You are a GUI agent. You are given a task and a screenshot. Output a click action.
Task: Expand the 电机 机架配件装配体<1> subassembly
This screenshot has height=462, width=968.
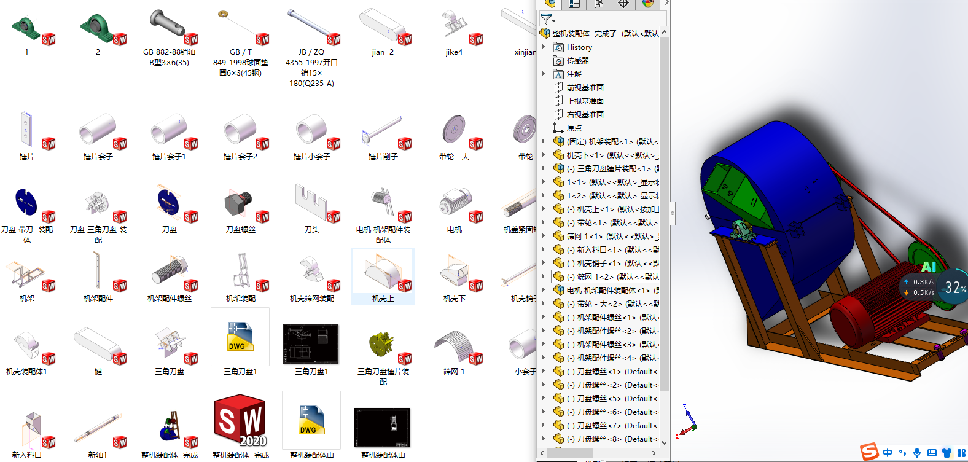point(543,290)
